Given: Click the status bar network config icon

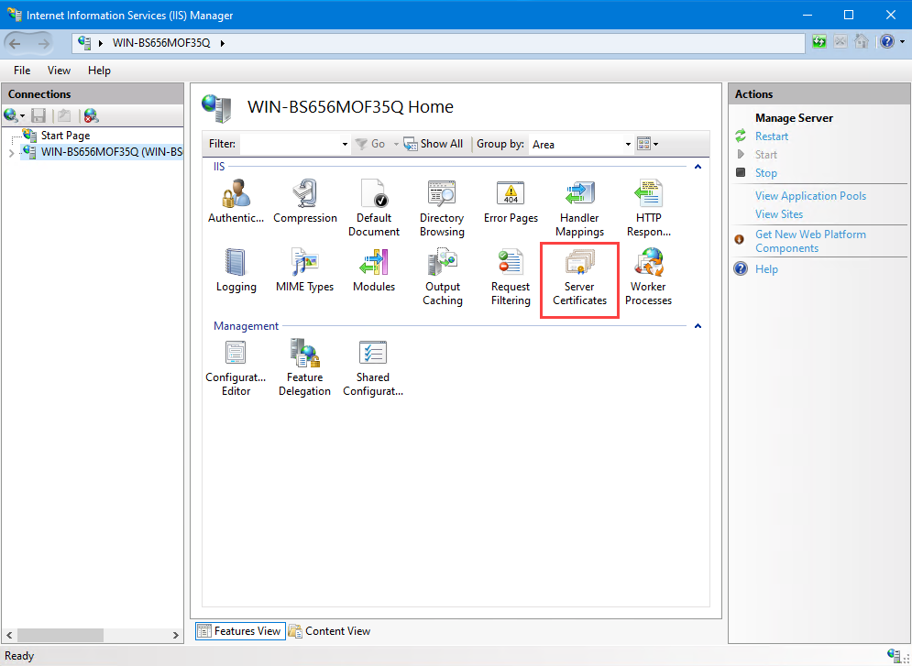Looking at the screenshot, I should (894, 655).
